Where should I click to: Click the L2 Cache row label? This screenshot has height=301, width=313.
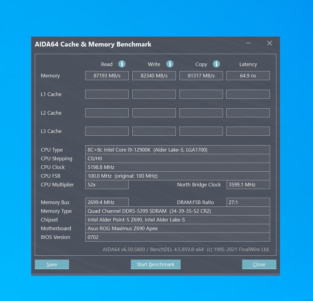(x=51, y=113)
